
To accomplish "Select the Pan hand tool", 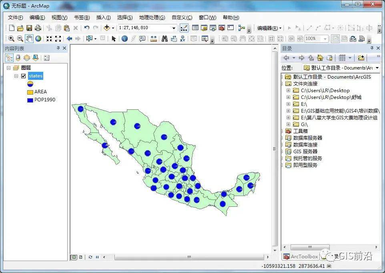I will [x=29, y=39].
